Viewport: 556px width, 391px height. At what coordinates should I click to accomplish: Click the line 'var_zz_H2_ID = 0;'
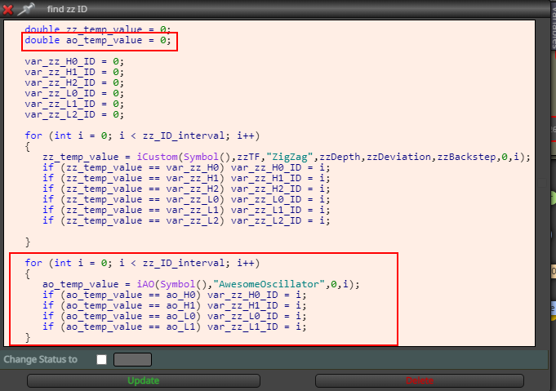coord(74,83)
